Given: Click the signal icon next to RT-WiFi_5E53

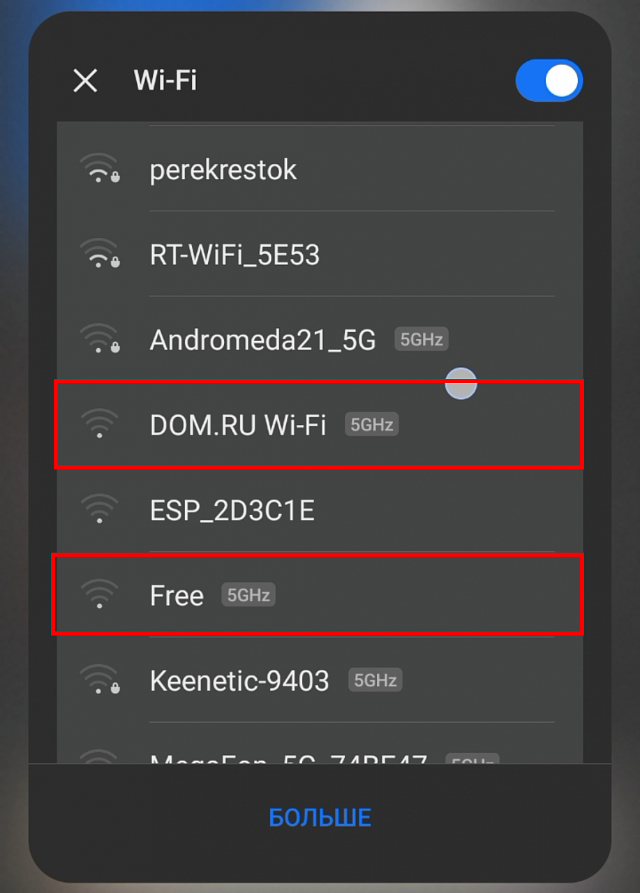Looking at the screenshot, I should click(x=100, y=255).
